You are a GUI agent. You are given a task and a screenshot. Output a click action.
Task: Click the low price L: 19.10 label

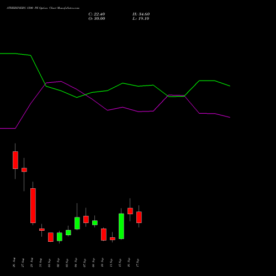click(x=141, y=19)
